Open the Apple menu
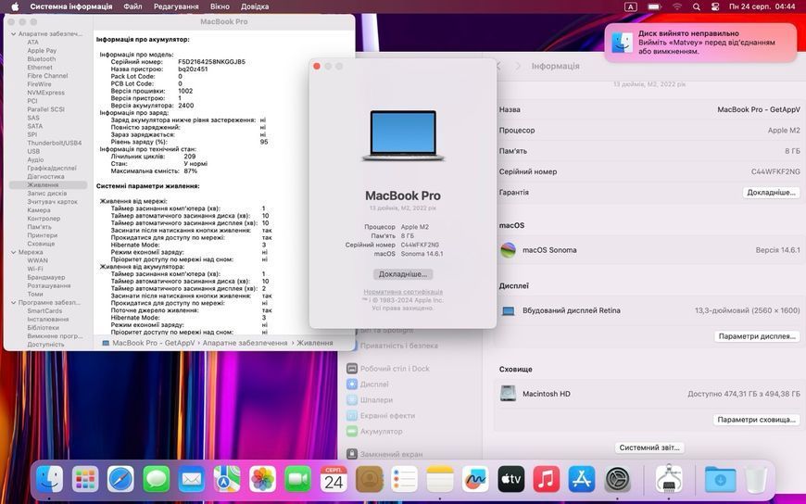The image size is (806, 504). (15, 6)
